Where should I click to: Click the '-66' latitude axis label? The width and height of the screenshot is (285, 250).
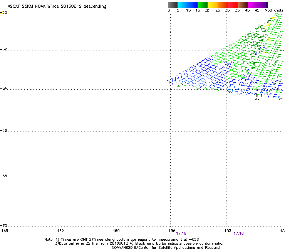3,130
